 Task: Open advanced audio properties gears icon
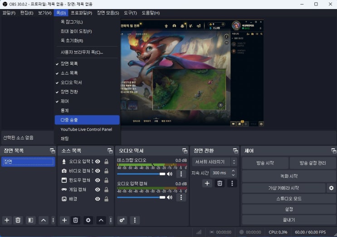[x=122, y=220]
